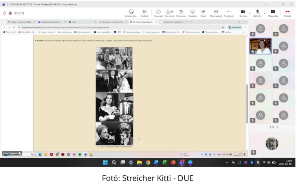The image size is (297, 186).
Task: Toggle the Kamera on or off
Action: tap(243, 13)
